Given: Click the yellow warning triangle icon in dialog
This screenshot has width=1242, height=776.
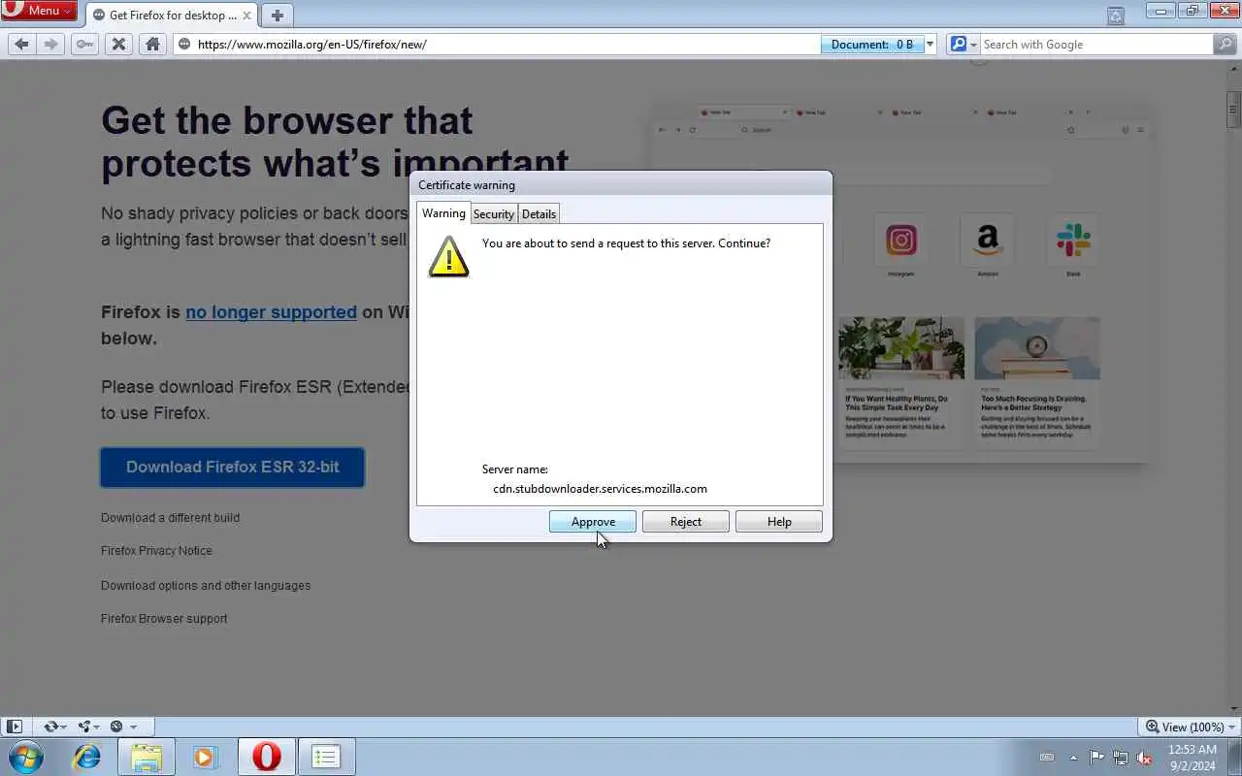Looking at the screenshot, I should tap(448, 256).
